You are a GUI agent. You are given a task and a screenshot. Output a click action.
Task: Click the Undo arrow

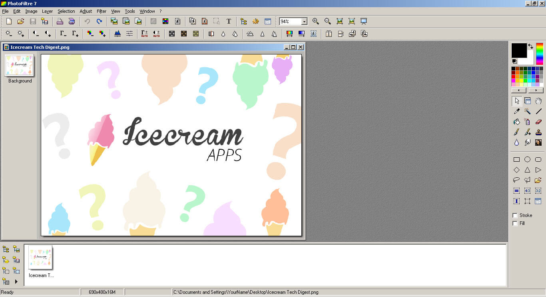87,21
